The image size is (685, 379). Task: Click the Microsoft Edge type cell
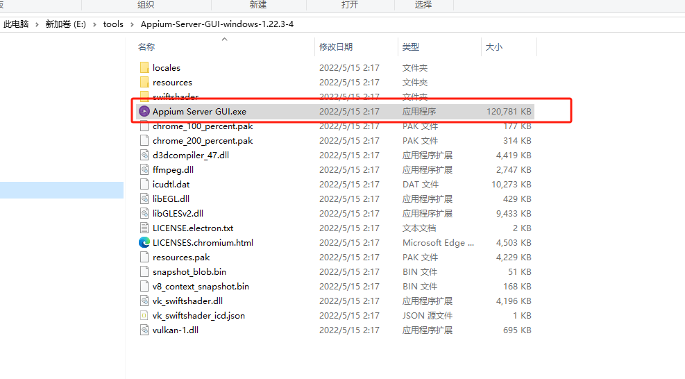click(x=438, y=243)
